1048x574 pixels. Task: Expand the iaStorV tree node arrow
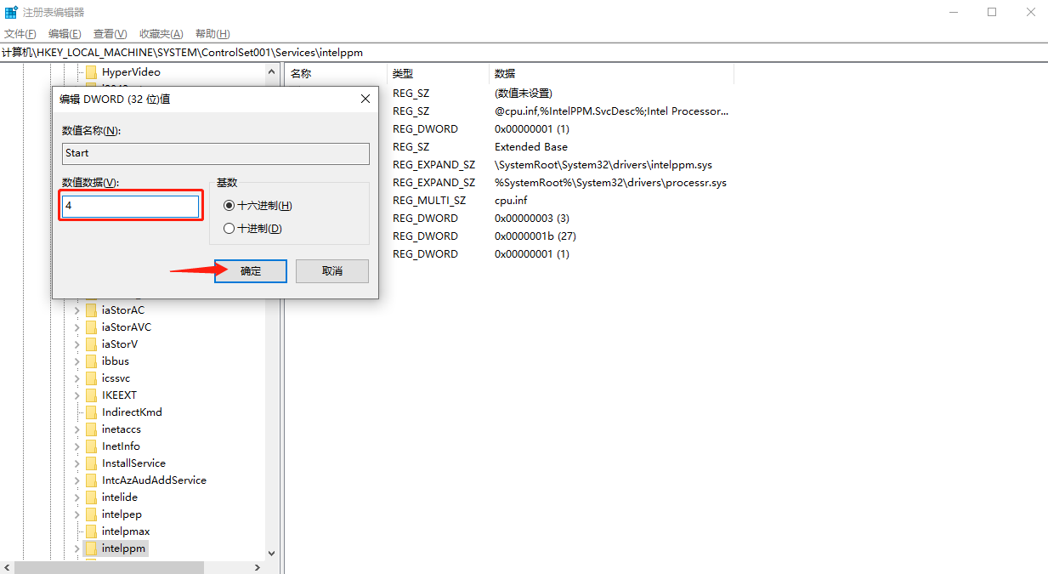[x=77, y=344]
